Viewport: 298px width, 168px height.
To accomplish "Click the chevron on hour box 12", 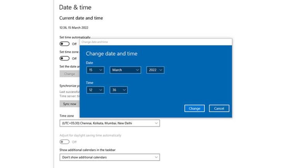I will point(101,90).
